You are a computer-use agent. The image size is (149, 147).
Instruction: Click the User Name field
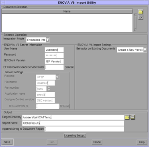[x=54, y=50]
